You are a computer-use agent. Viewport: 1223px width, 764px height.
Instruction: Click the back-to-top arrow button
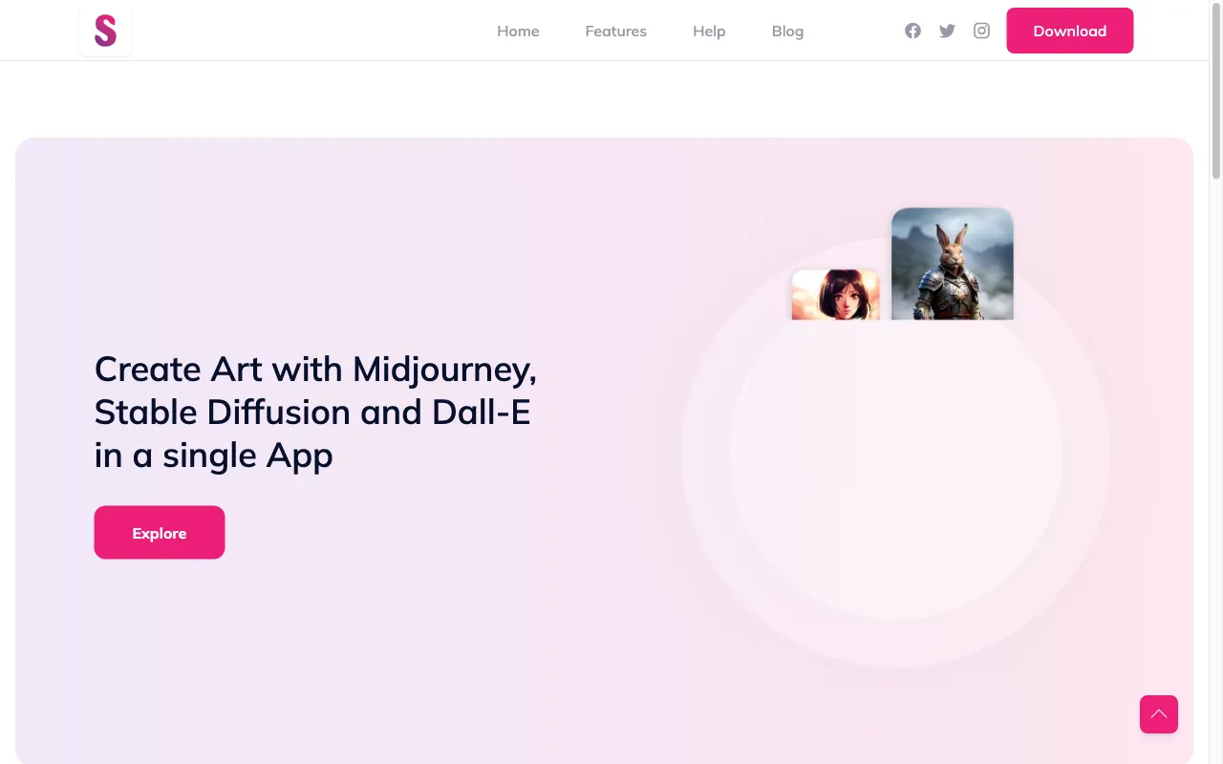[1159, 714]
